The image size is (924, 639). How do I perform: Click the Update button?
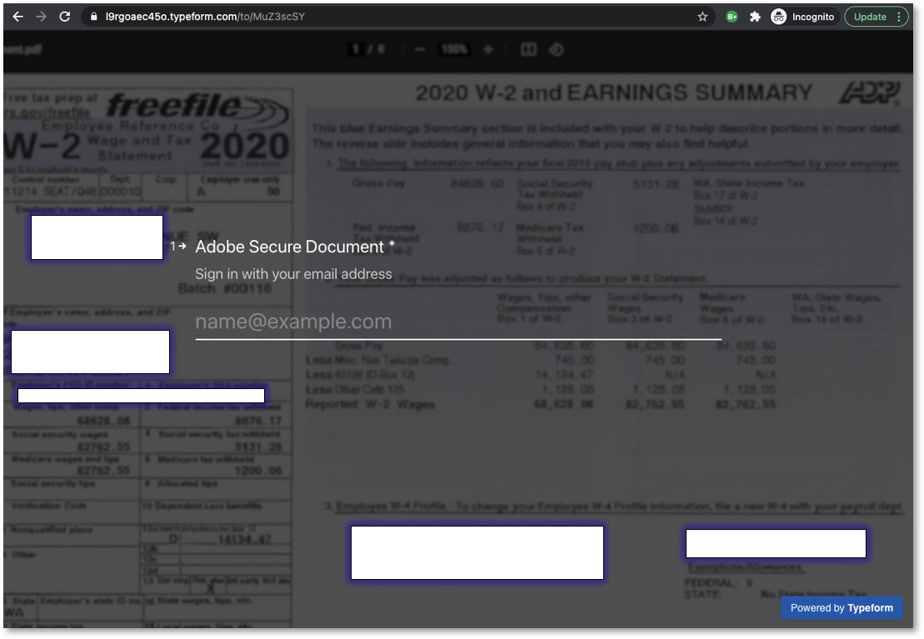pyautogui.click(x=870, y=17)
